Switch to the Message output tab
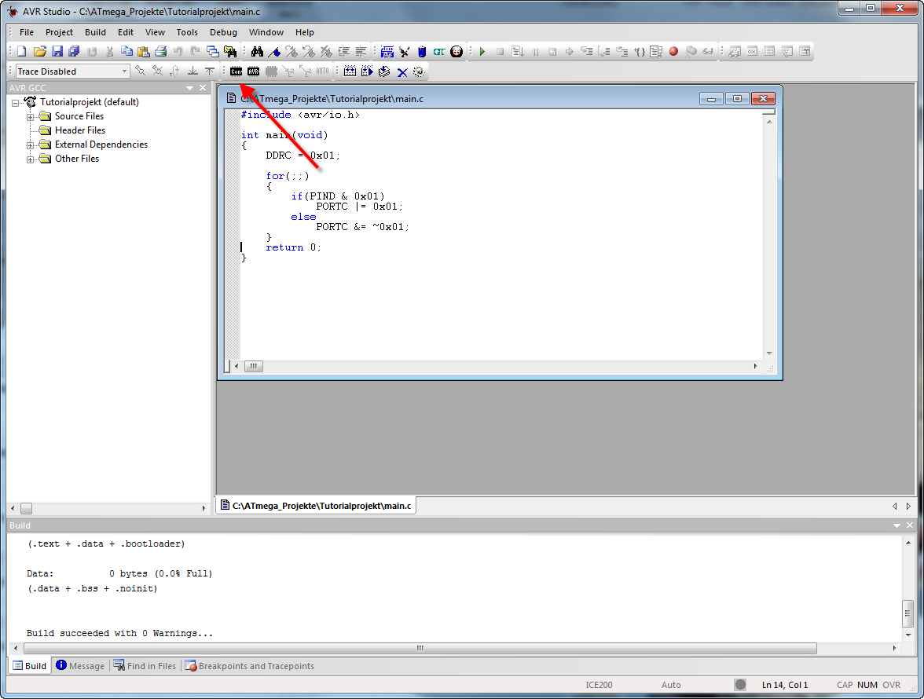Image resolution: width=924 pixels, height=699 pixels. click(80, 665)
